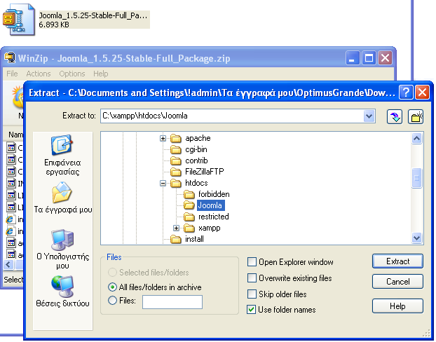The width and height of the screenshot is (436, 342).
Task: Open Επιφάνεια εργασίας desktop shortcut
Action: (x=62, y=155)
